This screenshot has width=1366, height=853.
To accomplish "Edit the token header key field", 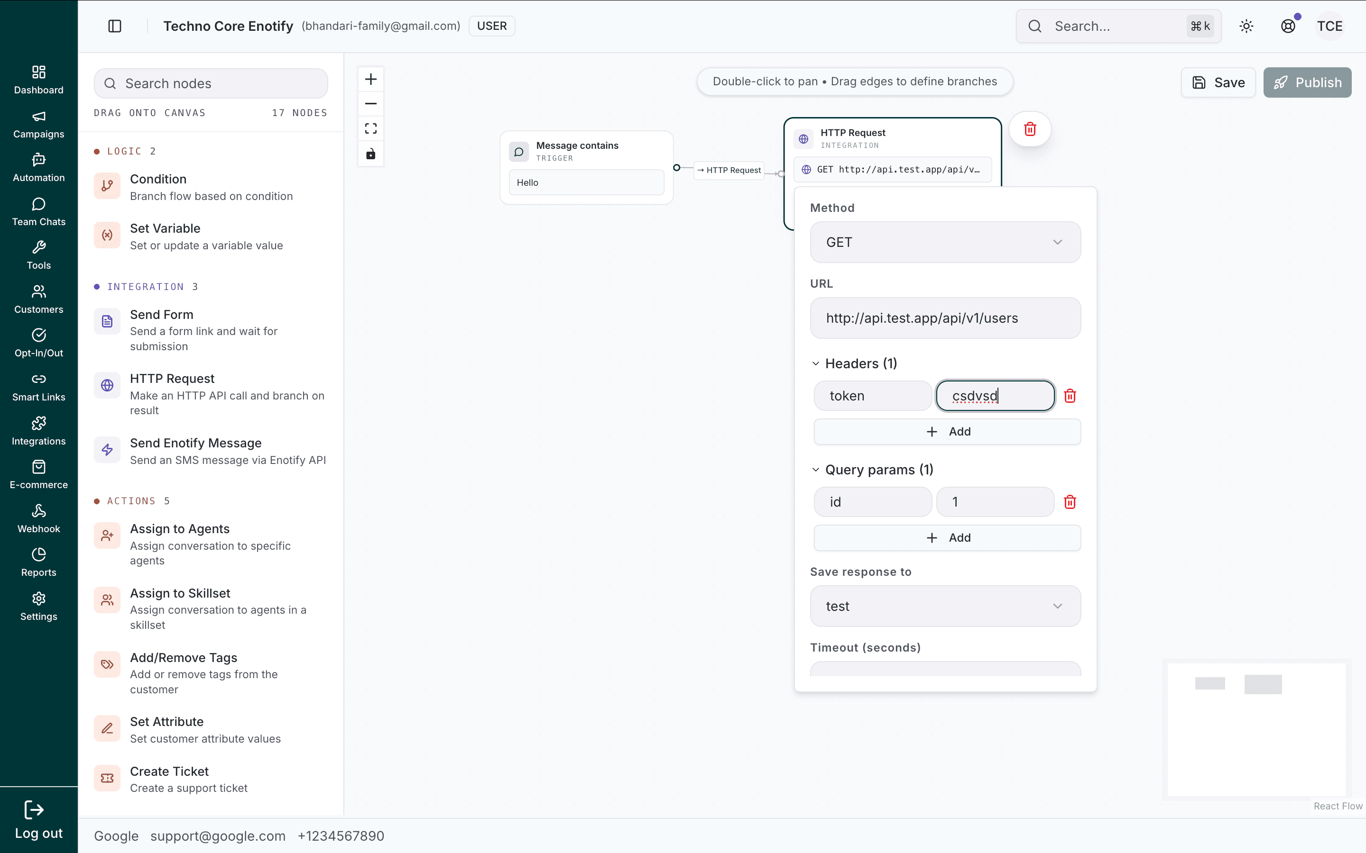I will [873, 396].
